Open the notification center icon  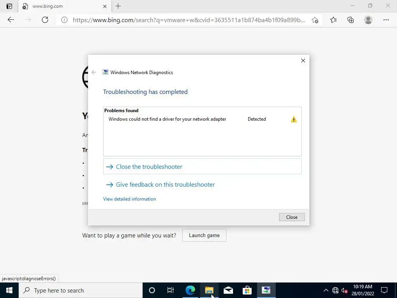(x=384, y=290)
